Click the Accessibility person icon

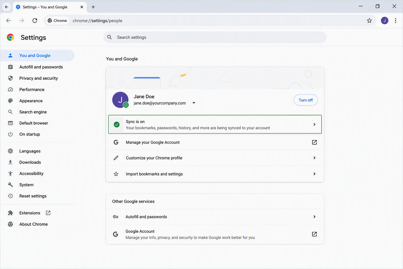tap(10, 174)
